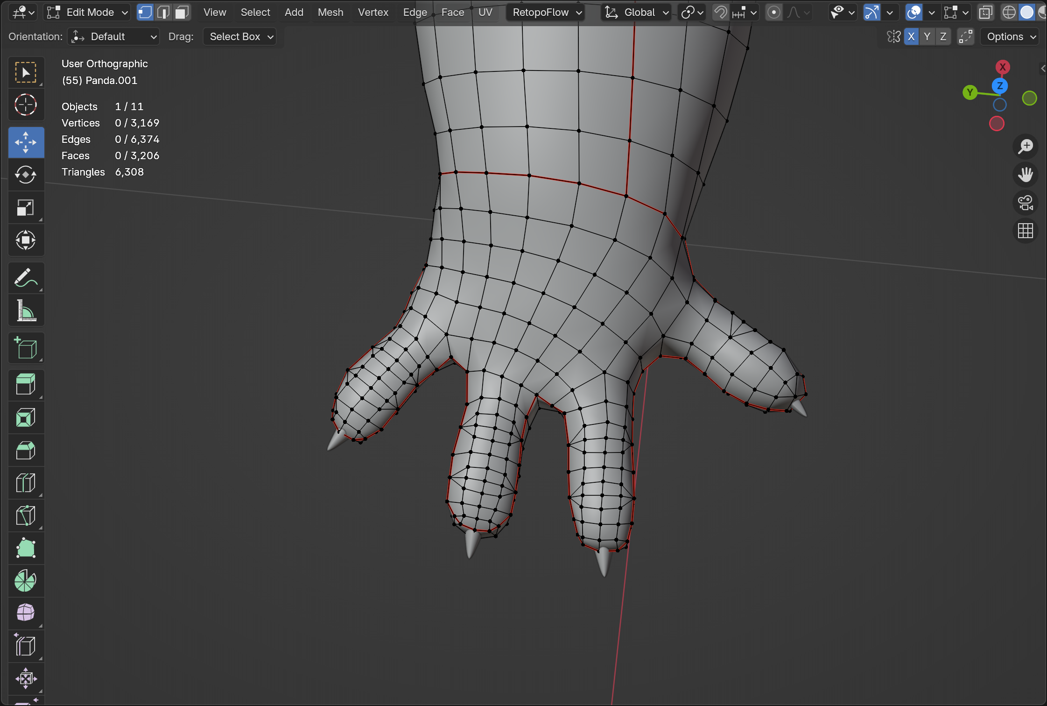This screenshot has height=706, width=1047.
Task: Pick the Annotate pencil tool
Action: 26,278
